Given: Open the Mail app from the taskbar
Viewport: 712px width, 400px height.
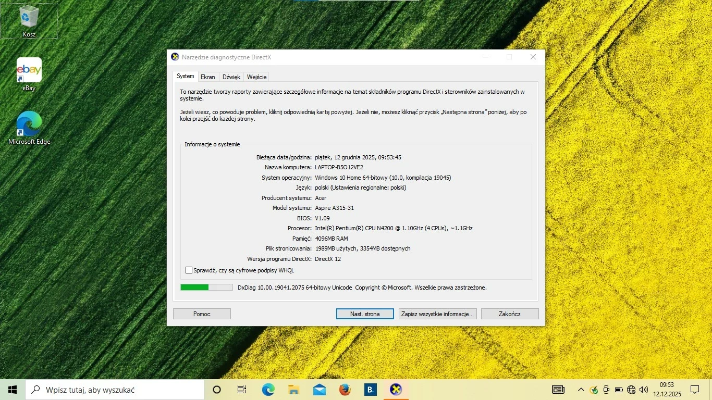Looking at the screenshot, I should 319,389.
